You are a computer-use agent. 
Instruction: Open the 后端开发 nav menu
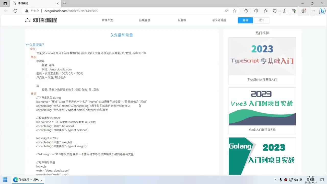tap(145, 20)
